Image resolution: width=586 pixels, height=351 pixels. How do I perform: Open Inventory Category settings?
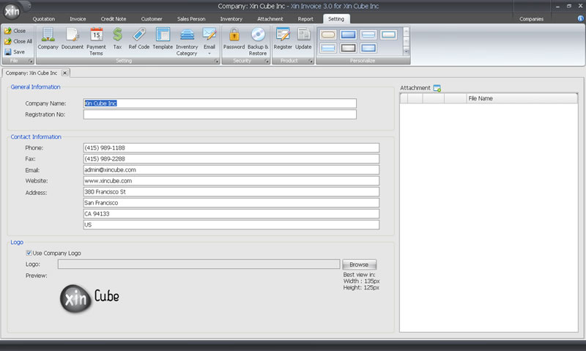(x=187, y=42)
